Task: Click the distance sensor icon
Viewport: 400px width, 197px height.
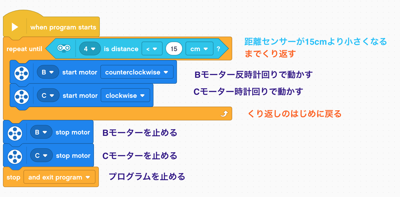Action: (x=64, y=49)
